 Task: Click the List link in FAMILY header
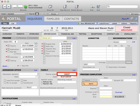point(74,70)
